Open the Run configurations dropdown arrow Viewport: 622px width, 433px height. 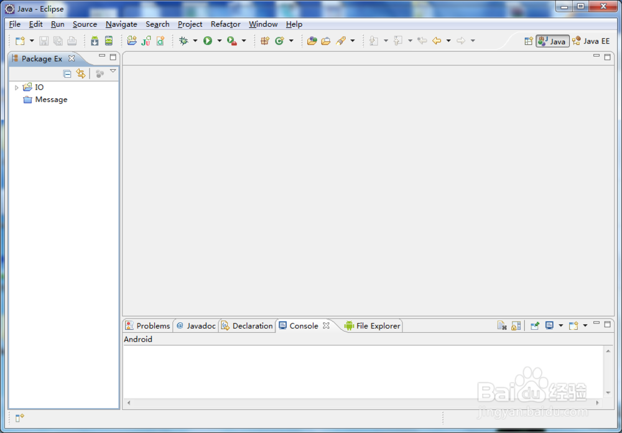pos(220,41)
